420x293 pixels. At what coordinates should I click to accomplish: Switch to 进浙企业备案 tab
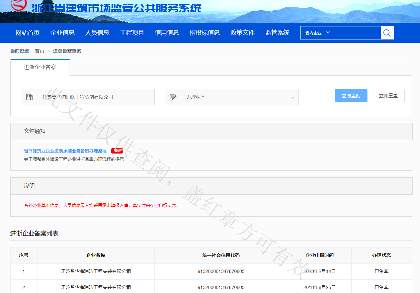coord(40,67)
